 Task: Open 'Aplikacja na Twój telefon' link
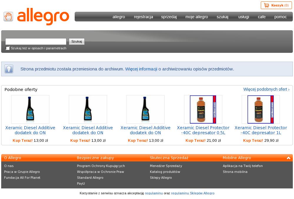(243, 166)
